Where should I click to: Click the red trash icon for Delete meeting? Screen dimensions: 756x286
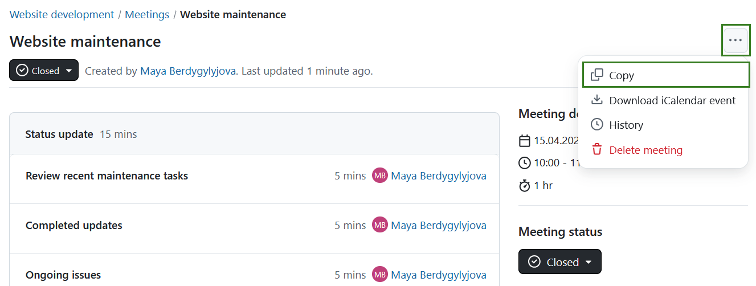click(x=597, y=150)
